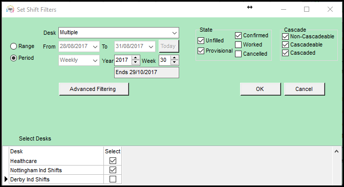Click the Nottingham Ind Shifts row name

pyautogui.click(x=36, y=170)
